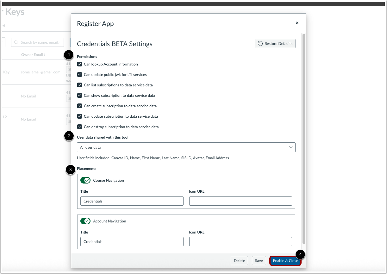
Task: Uncheck 'Can update public jwk for LTI services'
Action: [80, 74]
